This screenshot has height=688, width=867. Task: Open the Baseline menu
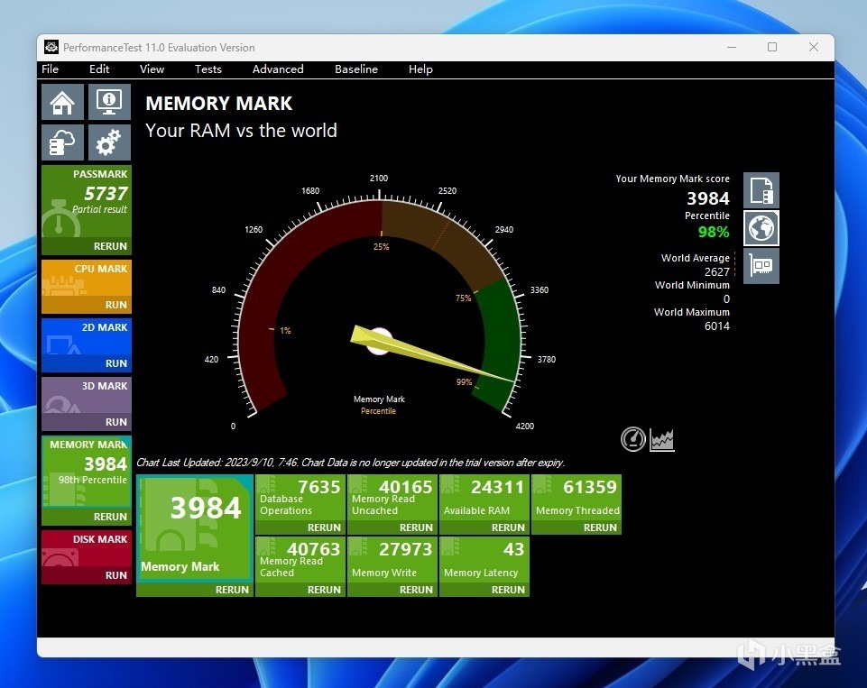[x=356, y=69]
